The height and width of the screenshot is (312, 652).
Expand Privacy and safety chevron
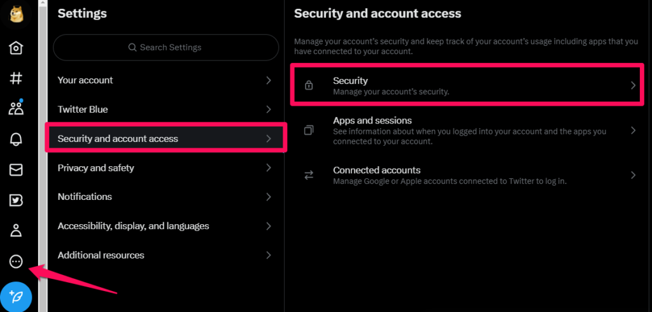pyautogui.click(x=269, y=167)
